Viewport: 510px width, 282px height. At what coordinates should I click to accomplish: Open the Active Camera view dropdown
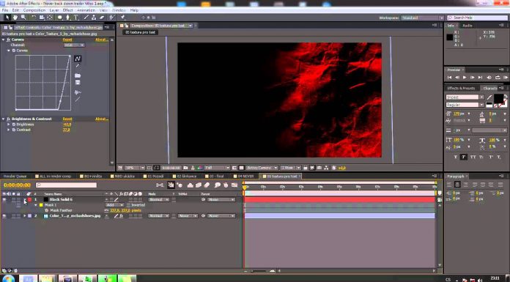[262, 168]
